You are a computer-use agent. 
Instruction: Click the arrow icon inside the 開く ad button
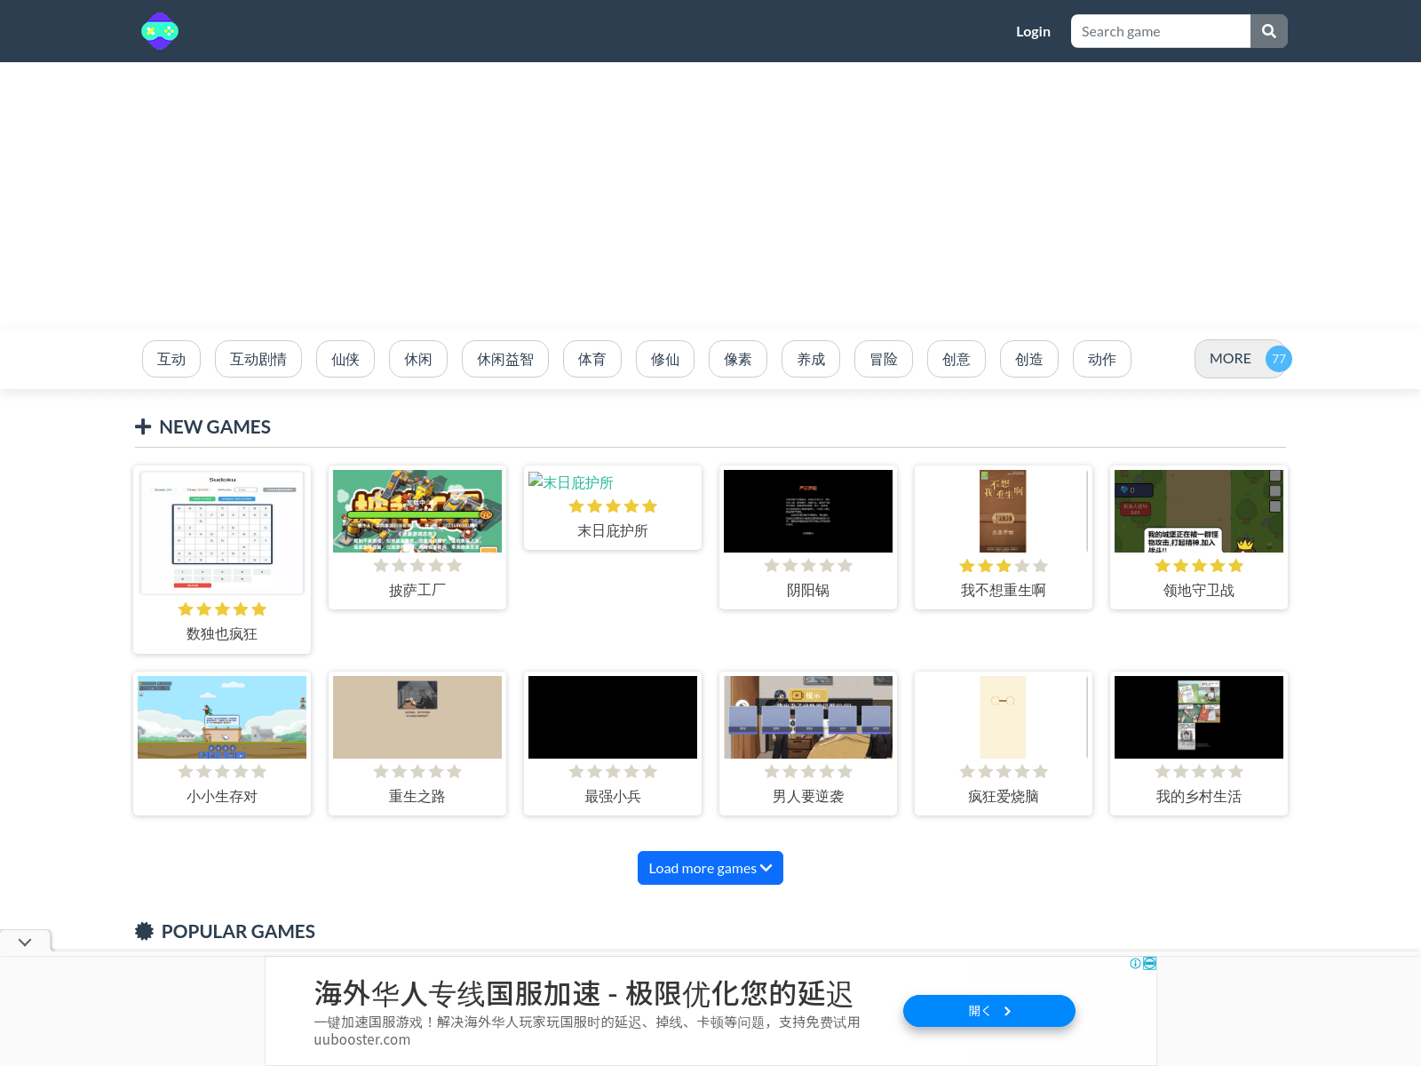1008,1011
